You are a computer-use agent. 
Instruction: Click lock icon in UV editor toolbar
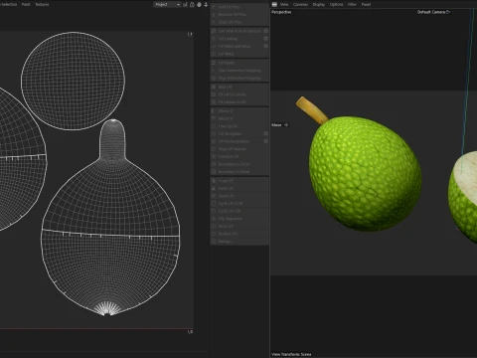(x=192, y=5)
